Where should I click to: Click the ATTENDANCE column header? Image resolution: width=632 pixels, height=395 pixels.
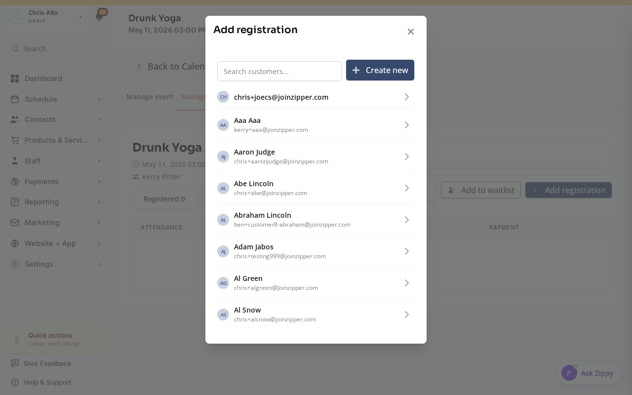[x=161, y=228]
